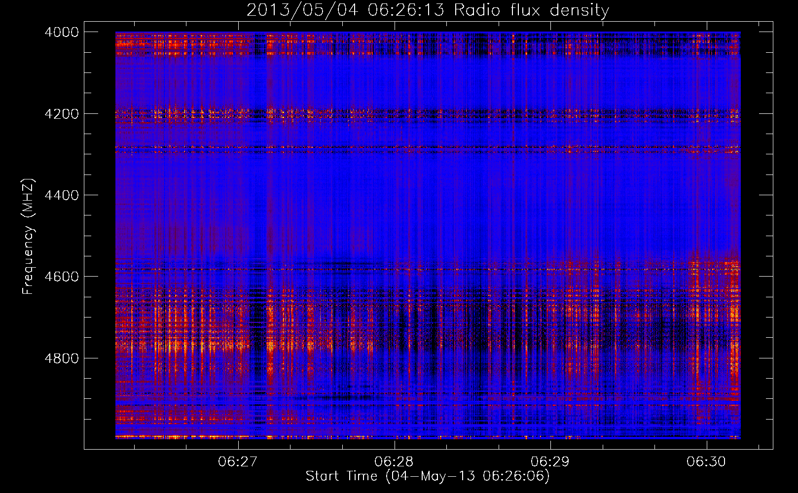The image size is (798, 493).
Task: Select the 06:30 time tick label
Action: 706,461
